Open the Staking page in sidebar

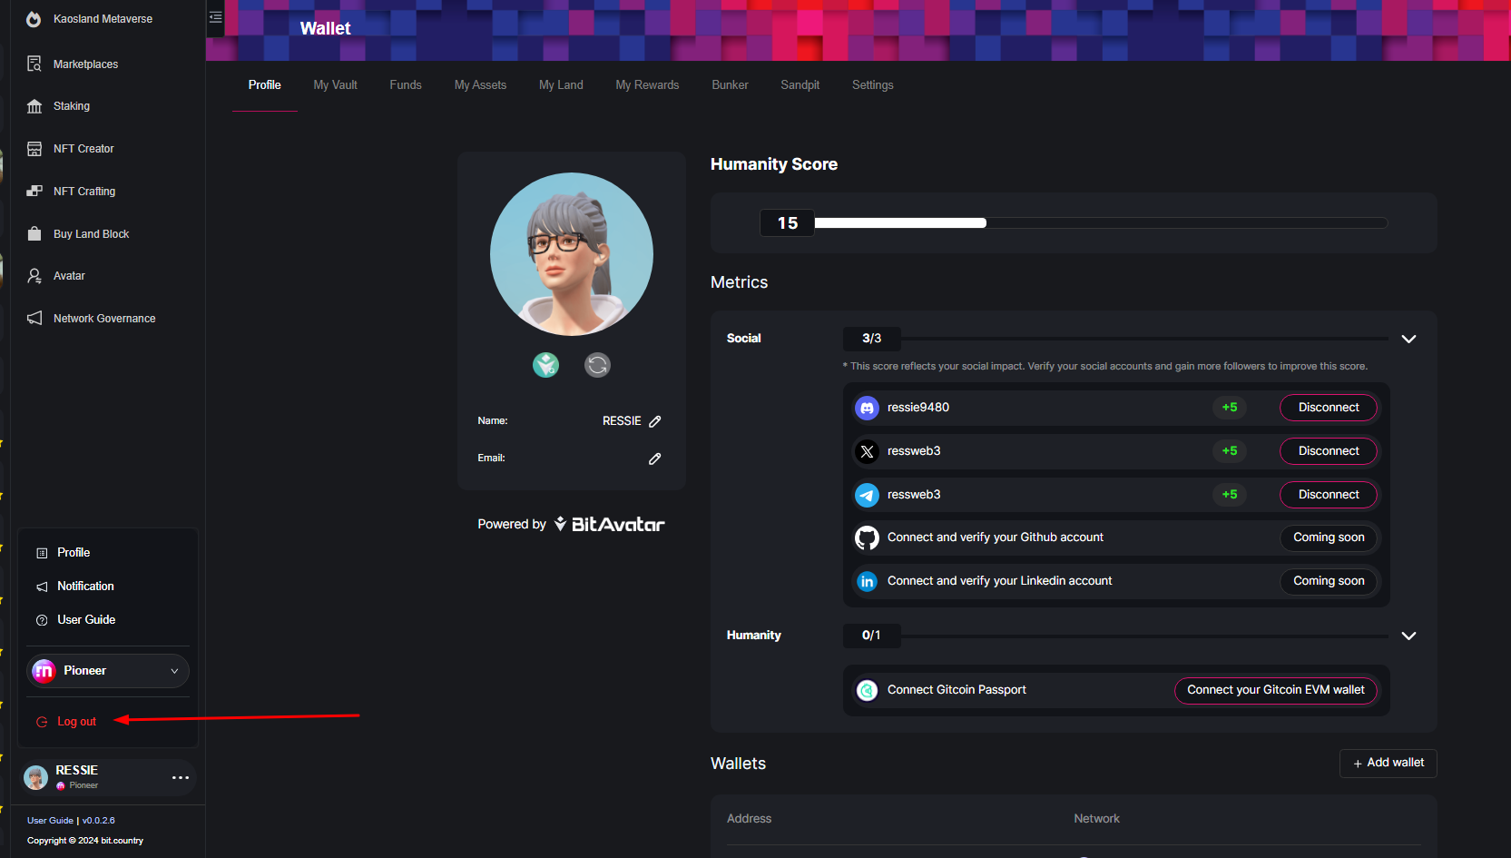click(x=72, y=106)
